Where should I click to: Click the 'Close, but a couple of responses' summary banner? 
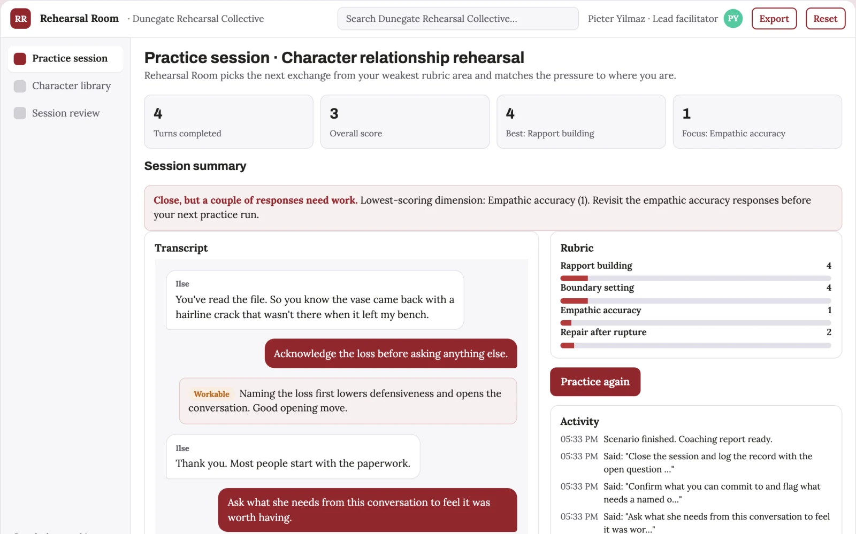pos(493,208)
